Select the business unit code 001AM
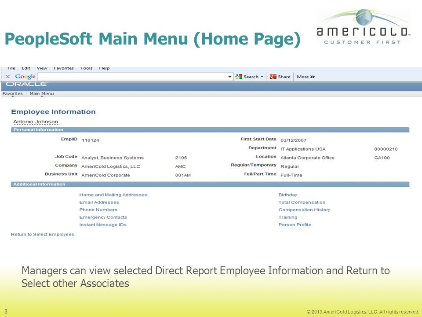The width and height of the screenshot is (422, 317). point(183,175)
